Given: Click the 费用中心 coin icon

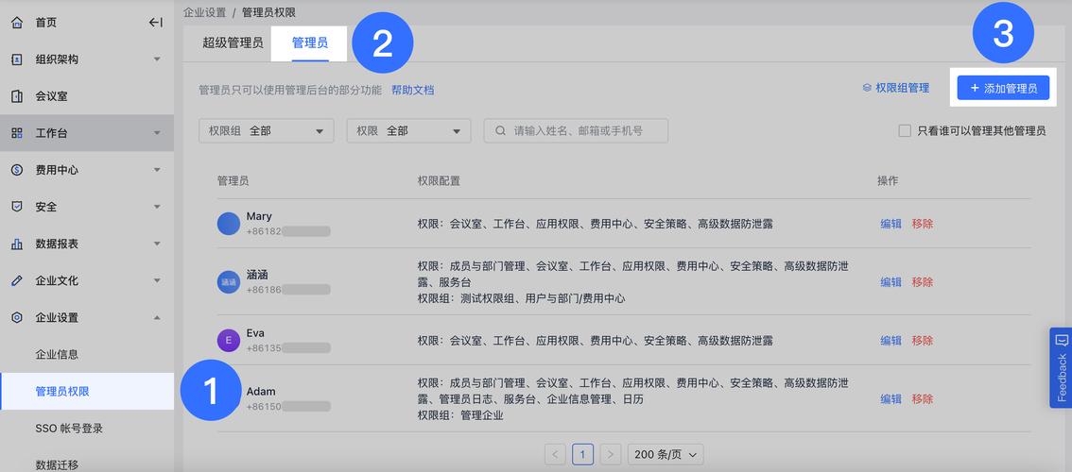Looking at the screenshot, I should tap(17, 170).
